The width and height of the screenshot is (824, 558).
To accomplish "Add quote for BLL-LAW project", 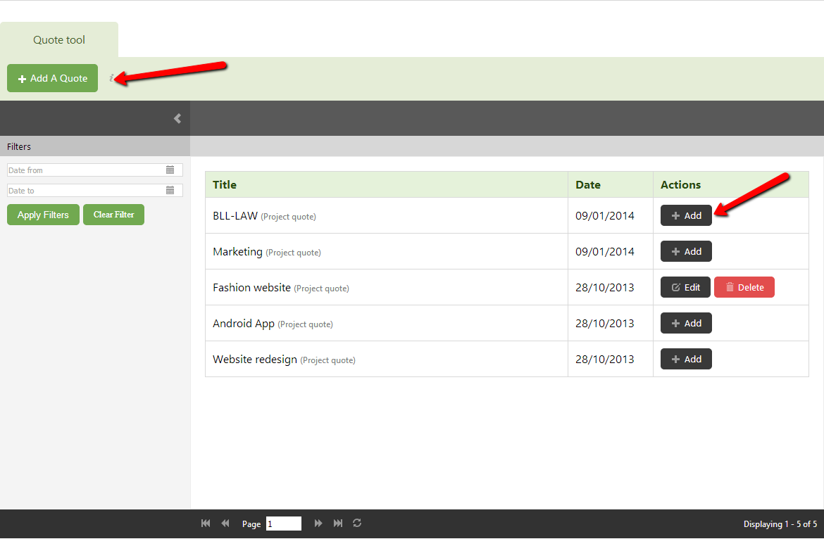I will (x=686, y=215).
